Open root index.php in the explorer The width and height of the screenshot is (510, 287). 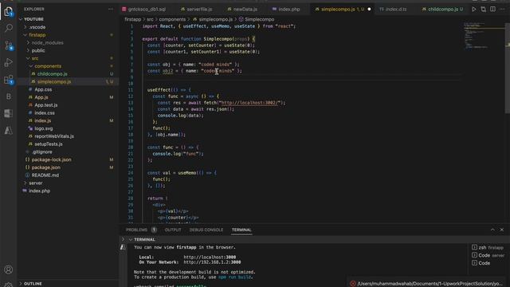pos(39,191)
